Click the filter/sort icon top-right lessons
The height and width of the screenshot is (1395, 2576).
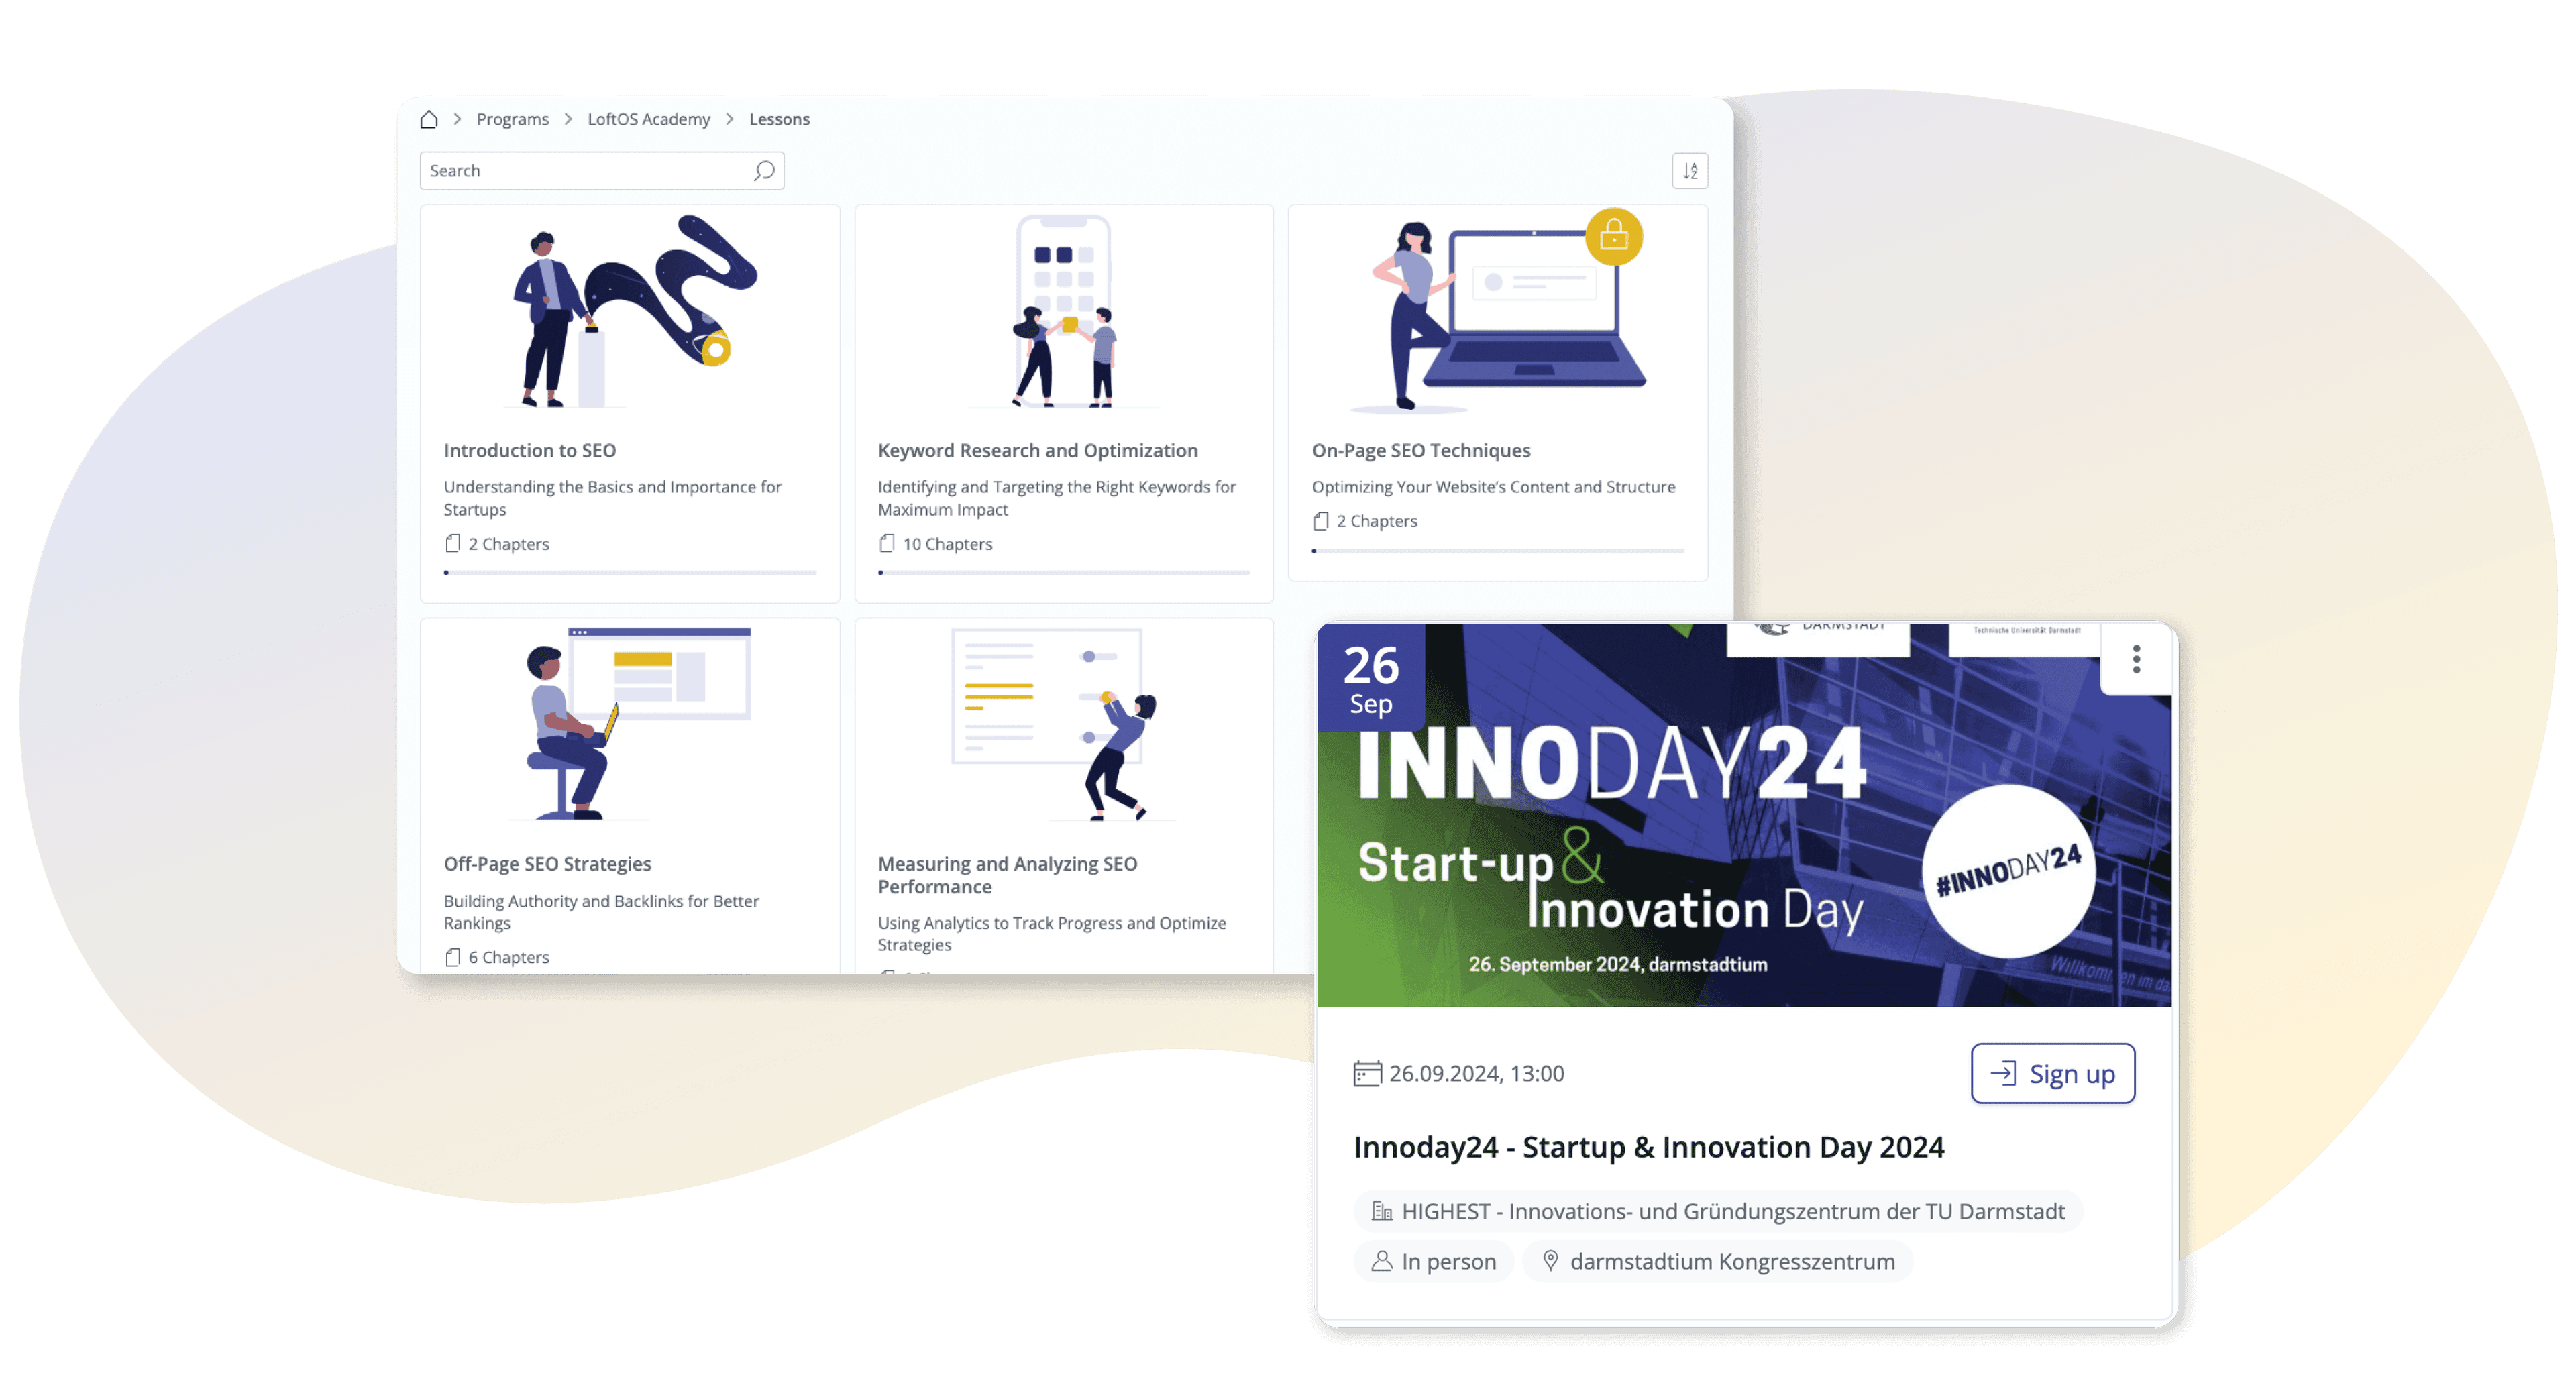coord(1690,170)
